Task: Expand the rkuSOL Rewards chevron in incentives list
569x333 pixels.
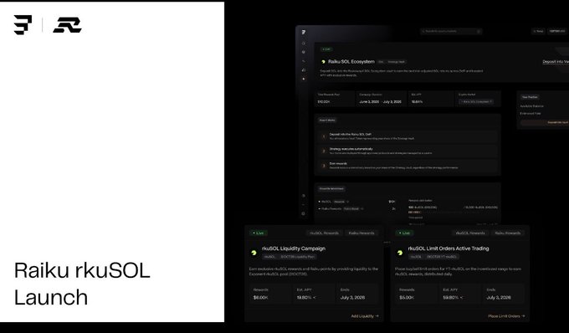Action: (347, 202)
